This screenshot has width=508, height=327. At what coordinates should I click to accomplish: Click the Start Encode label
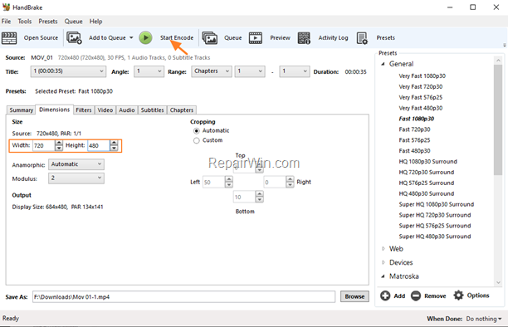[177, 38]
